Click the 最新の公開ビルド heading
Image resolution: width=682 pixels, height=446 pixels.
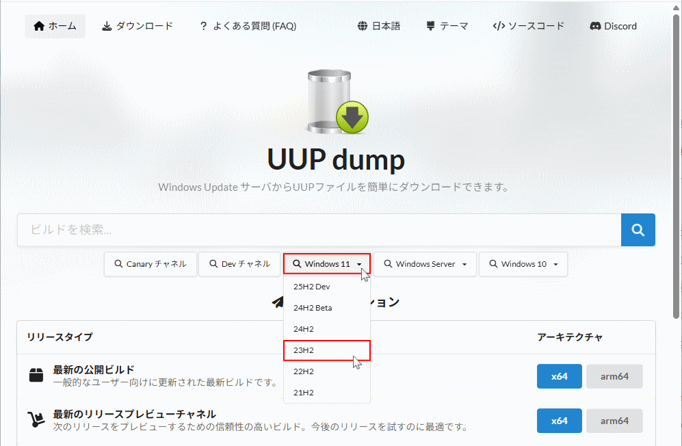pyautogui.click(x=94, y=370)
